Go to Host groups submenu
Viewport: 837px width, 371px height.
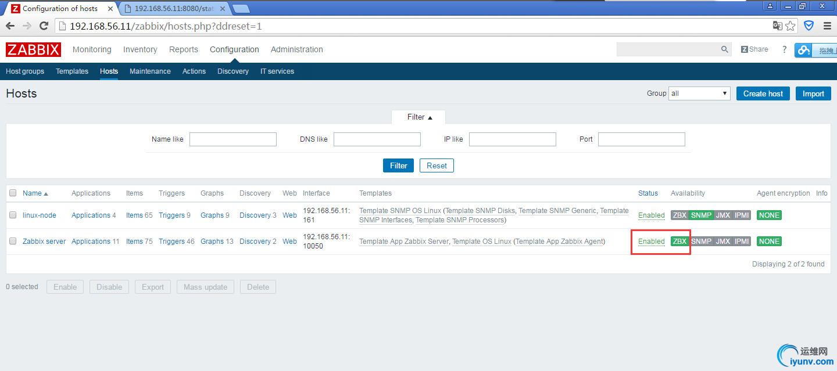click(25, 71)
